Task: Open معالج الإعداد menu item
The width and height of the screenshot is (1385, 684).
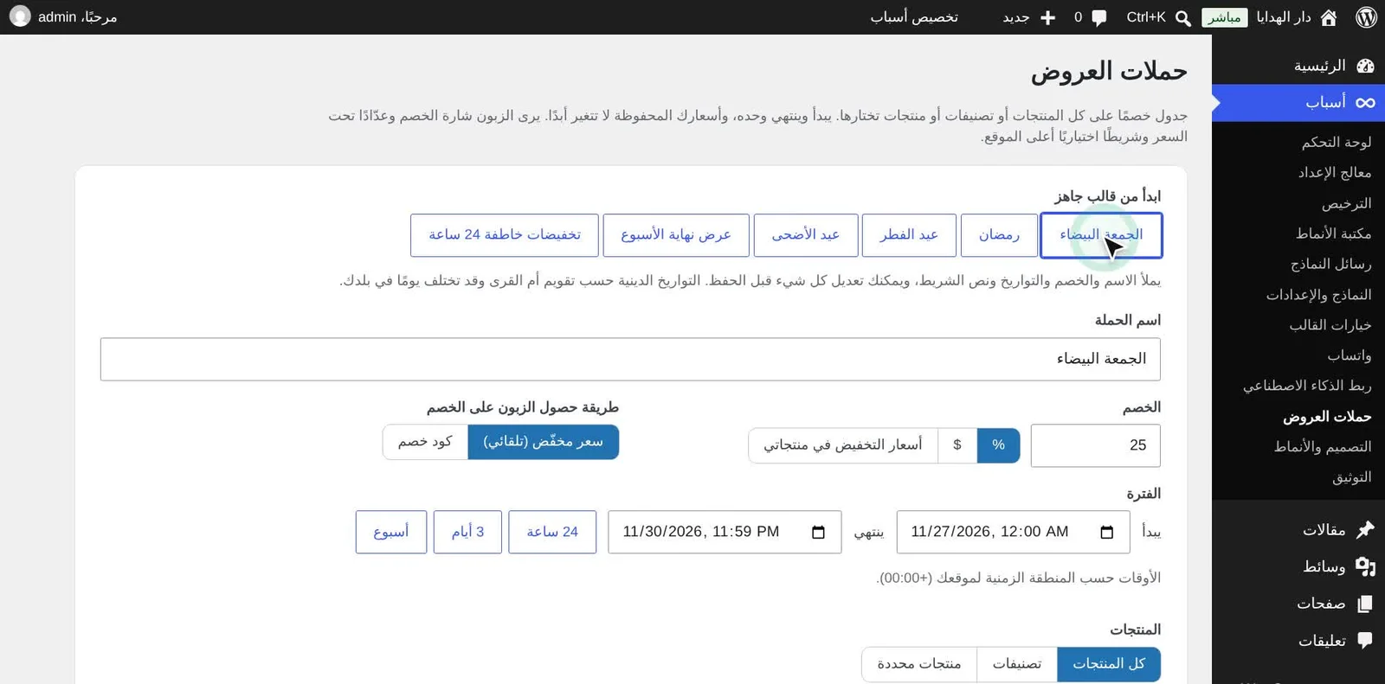Action: (x=1335, y=173)
